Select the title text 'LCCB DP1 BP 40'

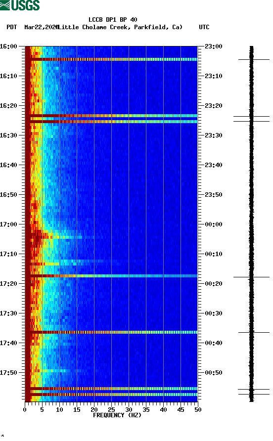click(x=113, y=20)
